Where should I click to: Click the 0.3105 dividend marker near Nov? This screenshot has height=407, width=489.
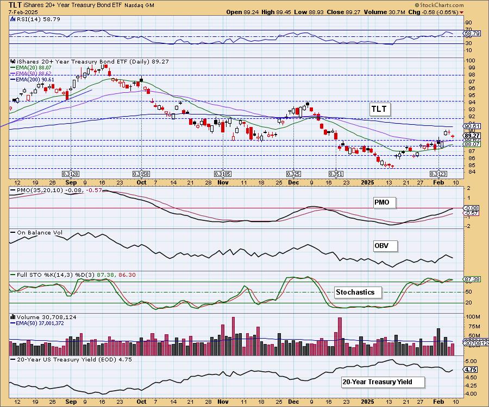click(223, 174)
